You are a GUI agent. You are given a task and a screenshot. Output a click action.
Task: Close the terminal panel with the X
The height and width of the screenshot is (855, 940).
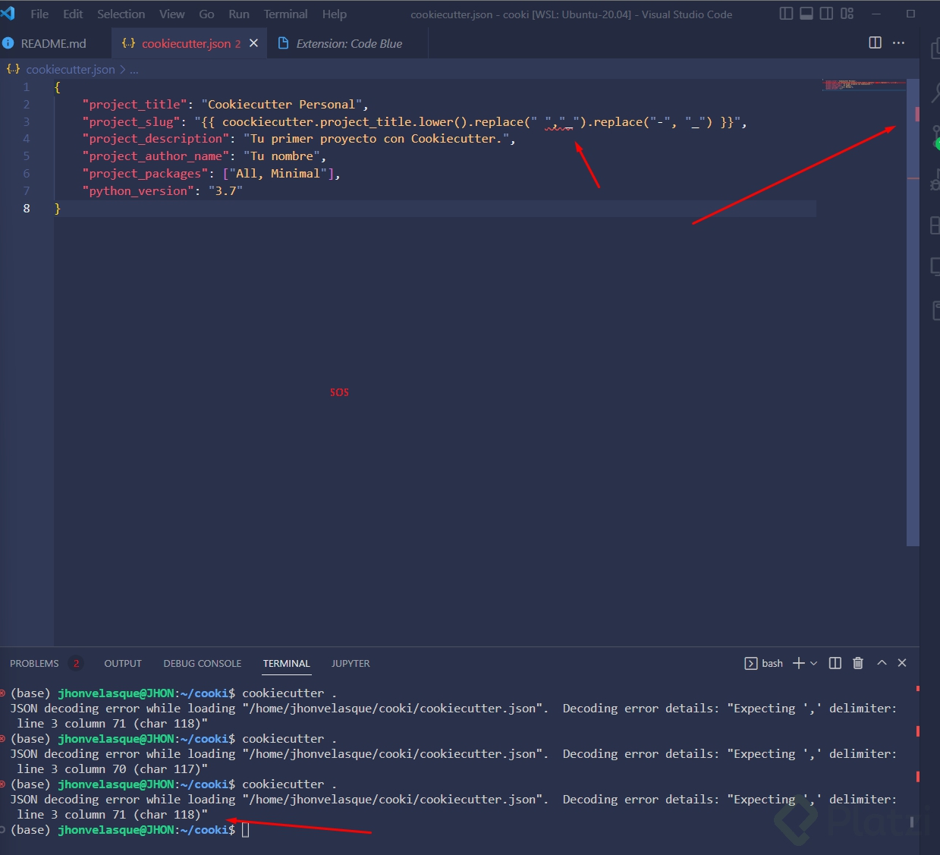902,663
